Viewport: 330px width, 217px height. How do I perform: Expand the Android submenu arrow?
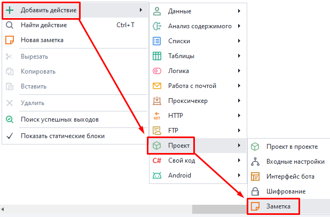click(239, 175)
